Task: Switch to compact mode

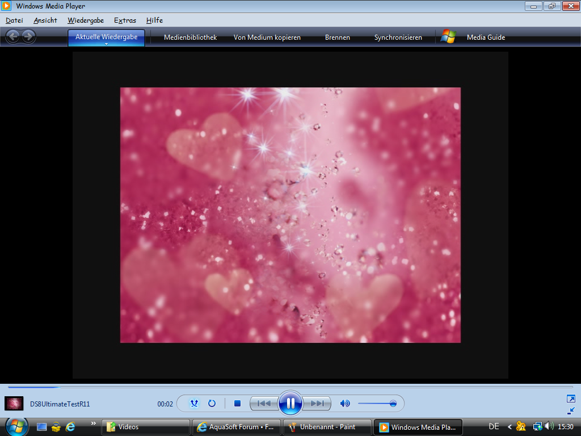Action: pos(571,410)
